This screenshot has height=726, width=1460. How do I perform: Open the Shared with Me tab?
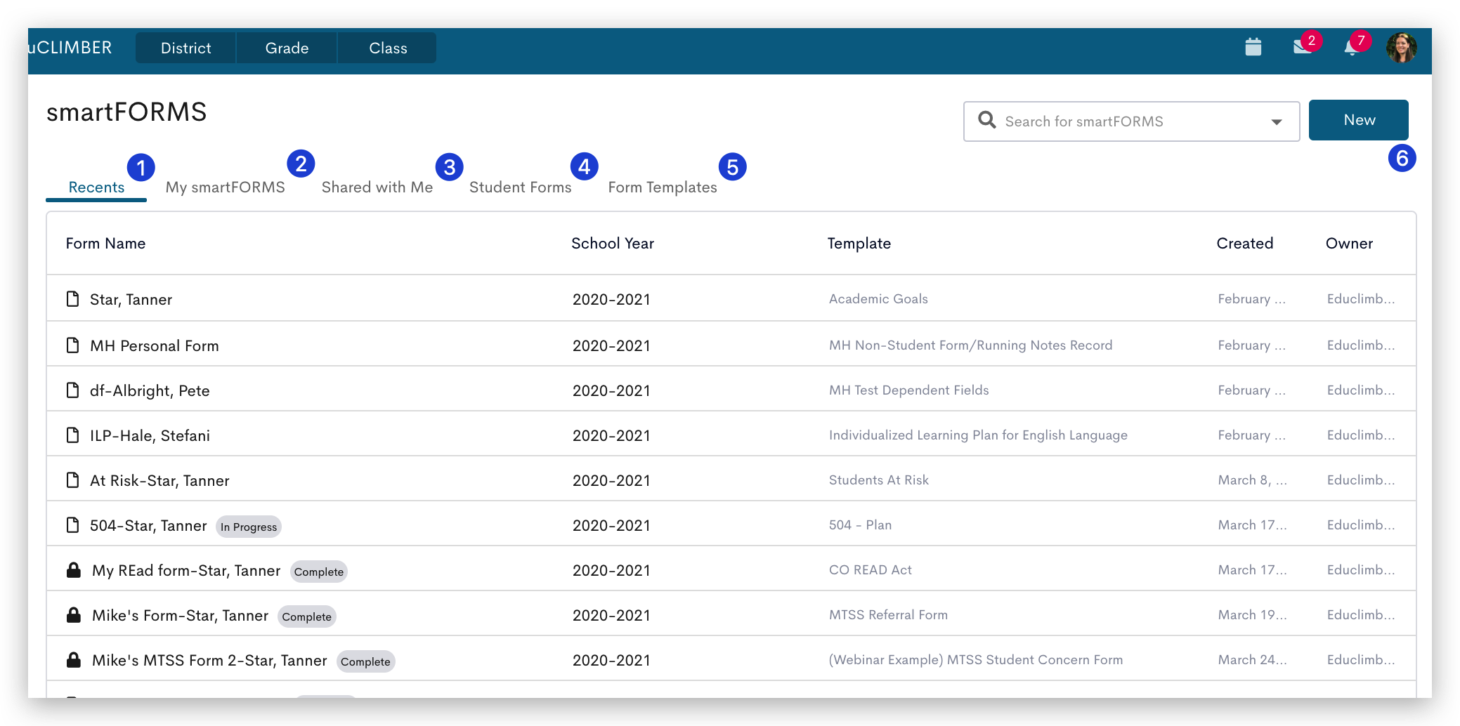377,187
